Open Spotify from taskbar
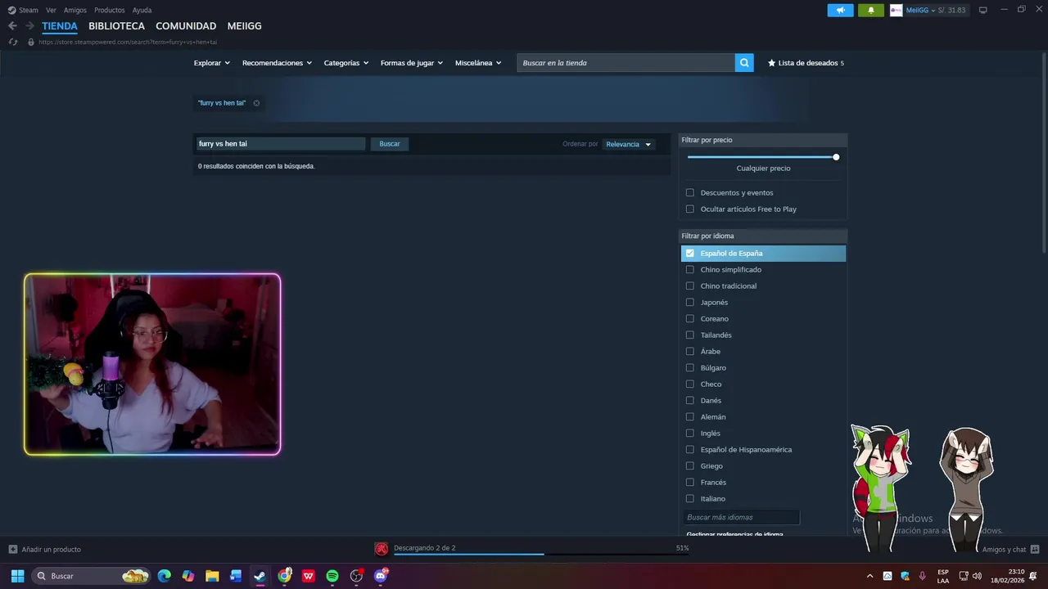The height and width of the screenshot is (589, 1048). (x=332, y=576)
